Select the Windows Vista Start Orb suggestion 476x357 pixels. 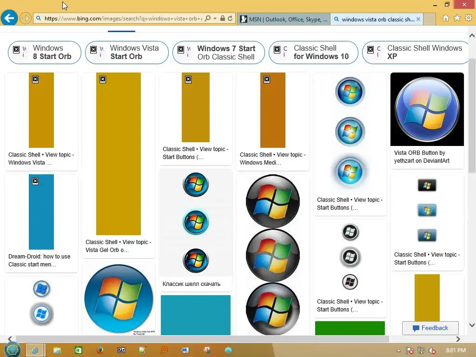[x=127, y=53]
